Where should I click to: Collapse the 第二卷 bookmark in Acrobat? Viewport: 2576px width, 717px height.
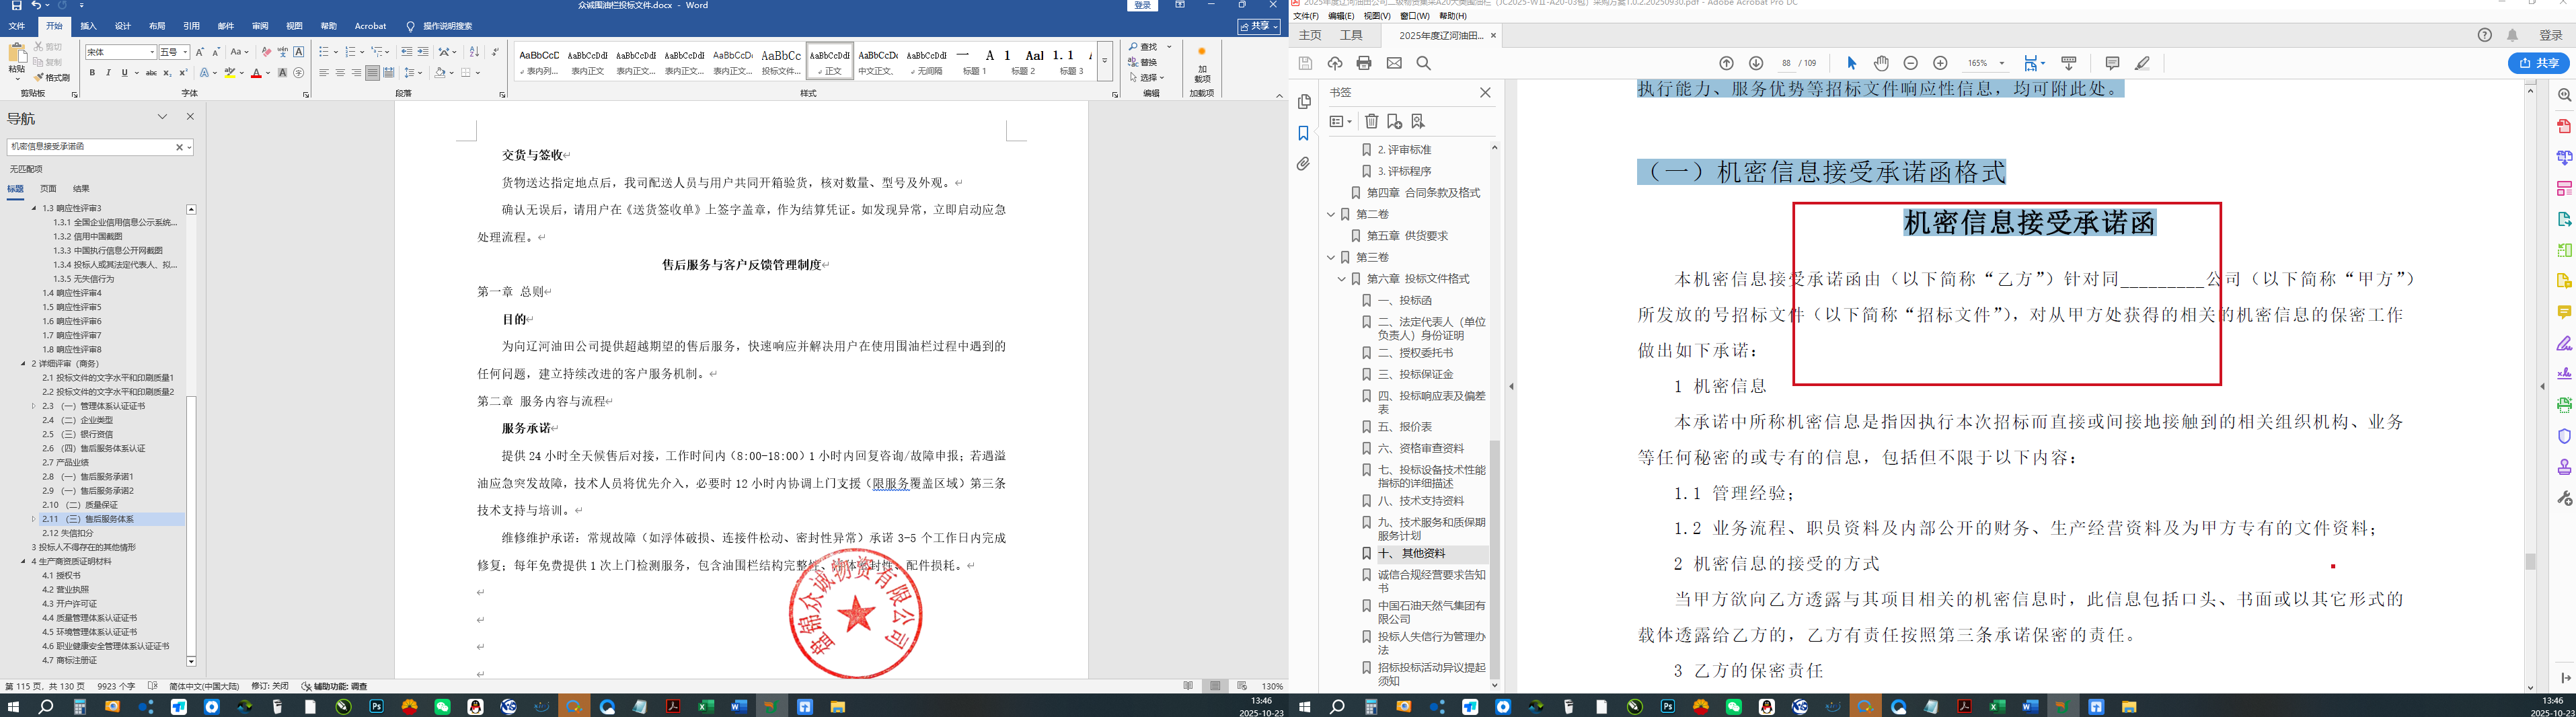[x=1331, y=214]
